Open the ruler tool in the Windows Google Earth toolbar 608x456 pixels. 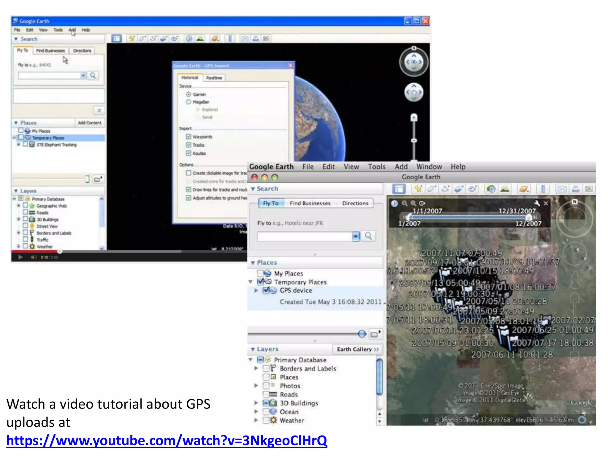(x=230, y=39)
